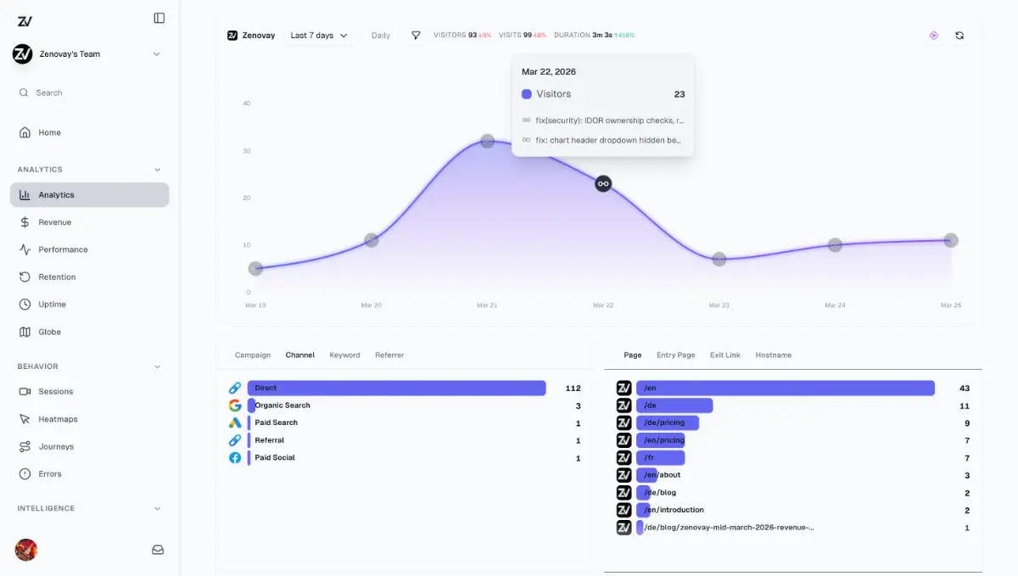1018x576 pixels.
Task: Open the Globe map view
Action: pos(89,332)
